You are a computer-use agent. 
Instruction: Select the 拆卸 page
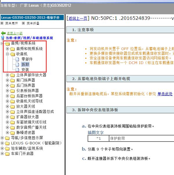[x=25, y=64]
